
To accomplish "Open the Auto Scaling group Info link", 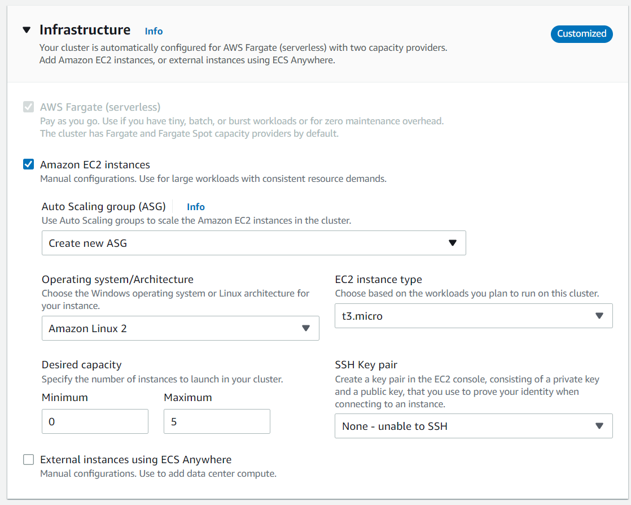I will pyautogui.click(x=196, y=207).
